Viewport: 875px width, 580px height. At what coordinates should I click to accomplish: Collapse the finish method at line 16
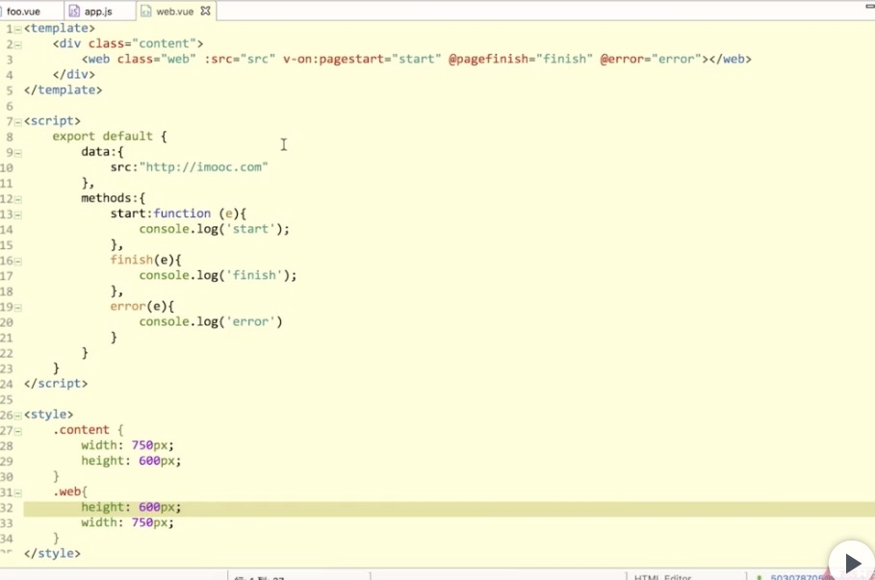[x=18, y=261]
